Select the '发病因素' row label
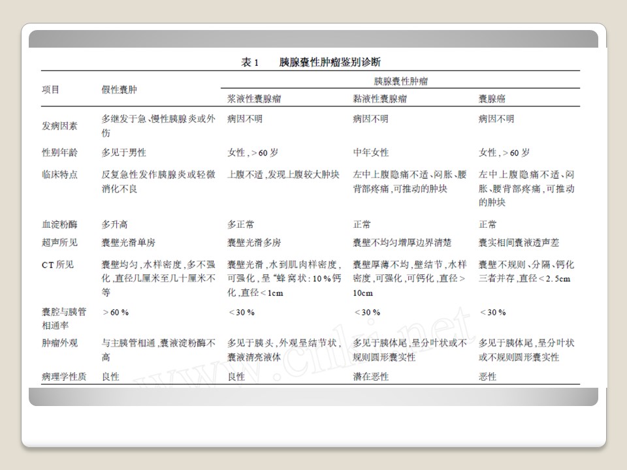This screenshot has width=627, height=470. click(59, 126)
